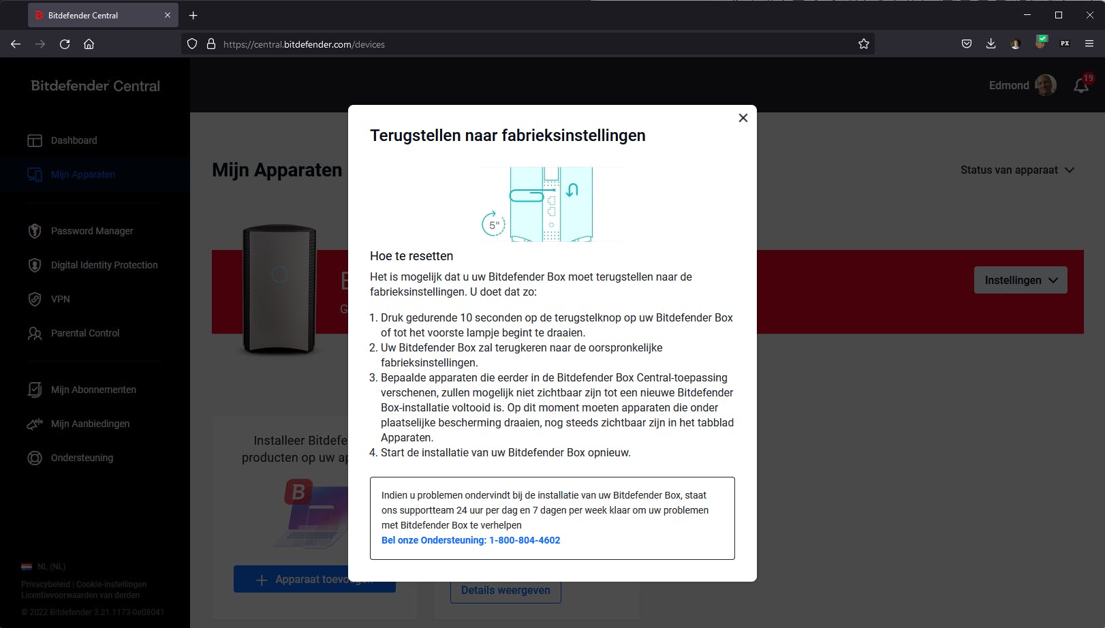Image resolution: width=1105 pixels, height=628 pixels.
Task: Click Apparaat toevoegen button
Action: point(315,580)
